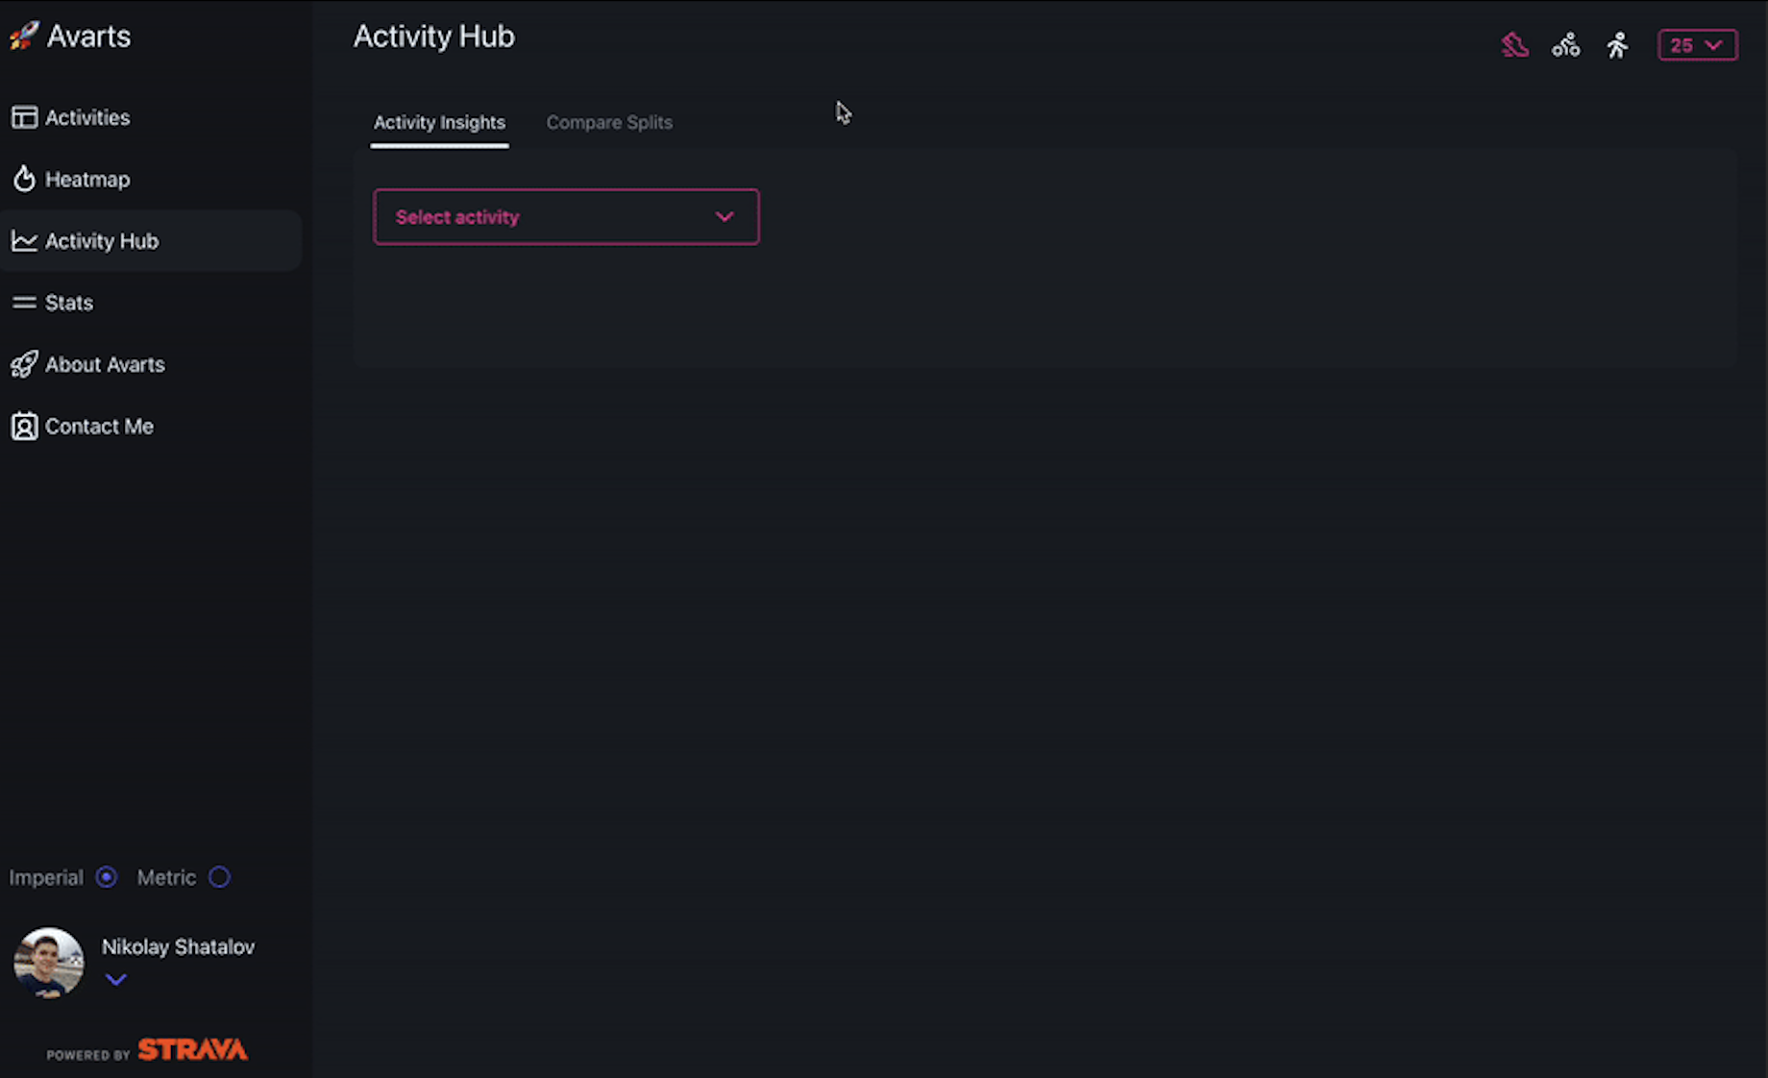Switch to Metric units

(219, 877)
